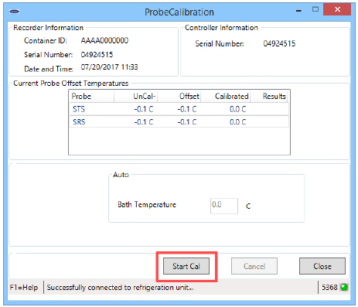The height and width of the screenshot is (307, 358).
Task: Click the status message about refrigeration unit
Action: (120, 288)
